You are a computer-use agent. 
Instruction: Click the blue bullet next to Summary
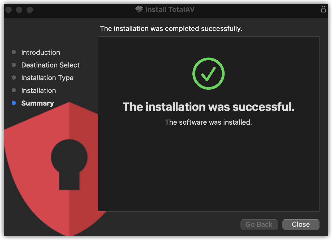pos(14,103)
